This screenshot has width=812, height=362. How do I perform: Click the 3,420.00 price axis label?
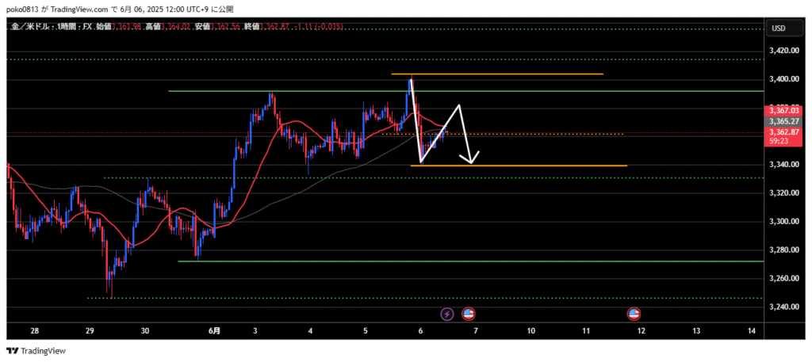click(783, 51)
